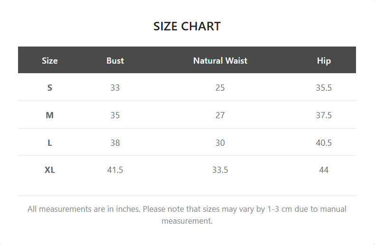Select the Size column header
Screen dimensions: 375x245
(50, 60)
